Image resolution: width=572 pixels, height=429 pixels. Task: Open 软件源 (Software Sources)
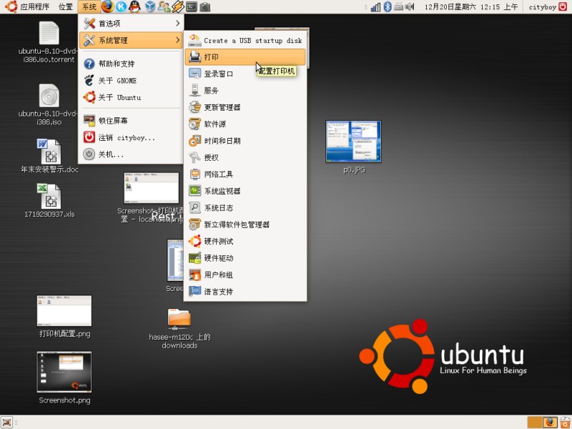click(x=245, y=124)
